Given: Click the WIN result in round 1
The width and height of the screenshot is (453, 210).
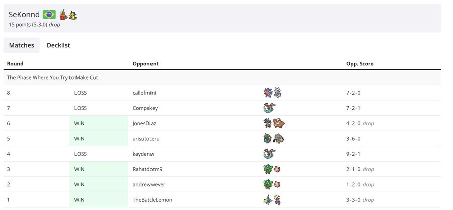Looking at the screenshot, I should (79, 200).
